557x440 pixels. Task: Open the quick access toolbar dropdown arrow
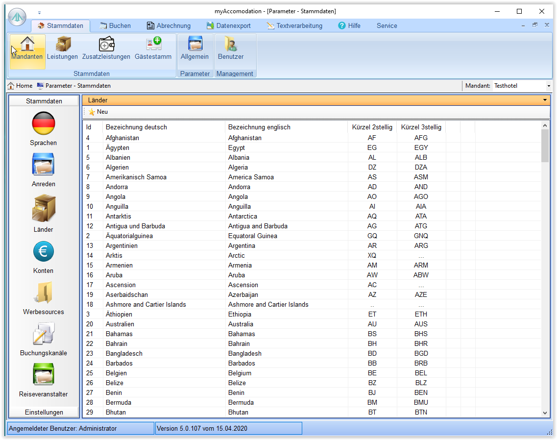point(40,12)
